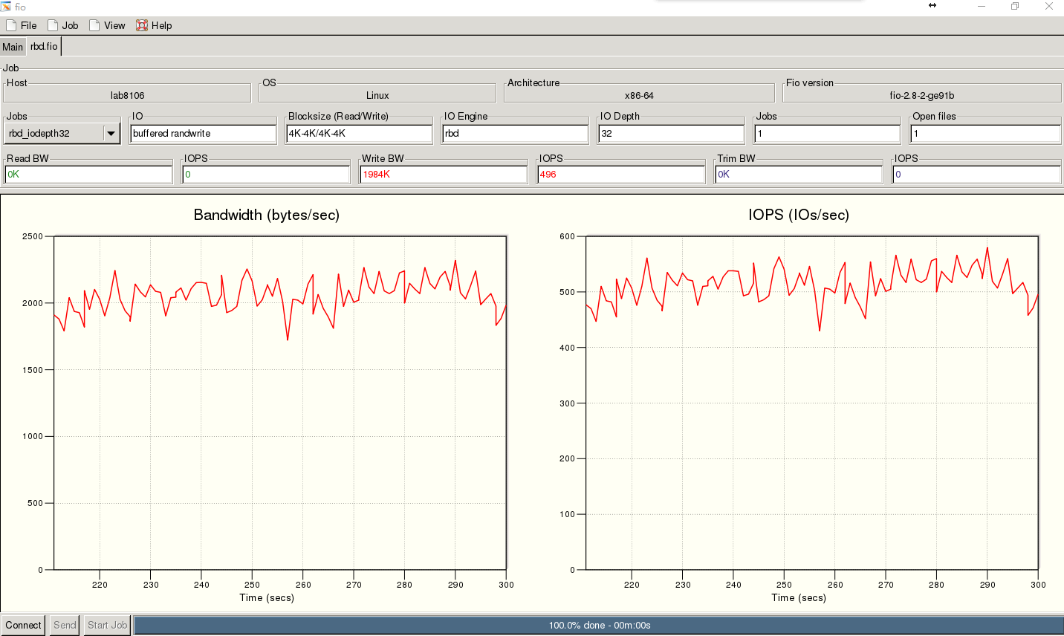Click the Fio version fio-2.8-2-ge91b
Screen dimensions: 1064x636
point(921,95)
